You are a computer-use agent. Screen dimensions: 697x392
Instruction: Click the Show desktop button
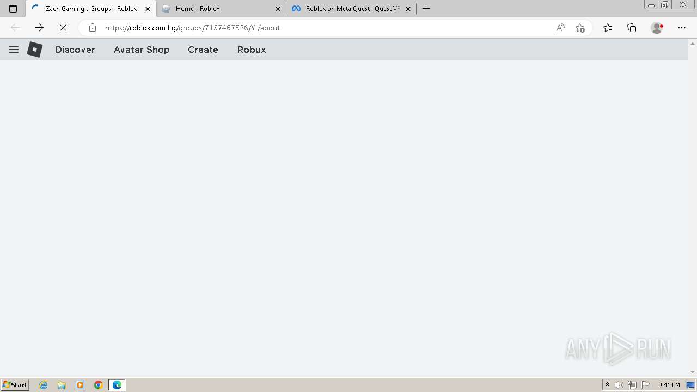pos(691,385)
